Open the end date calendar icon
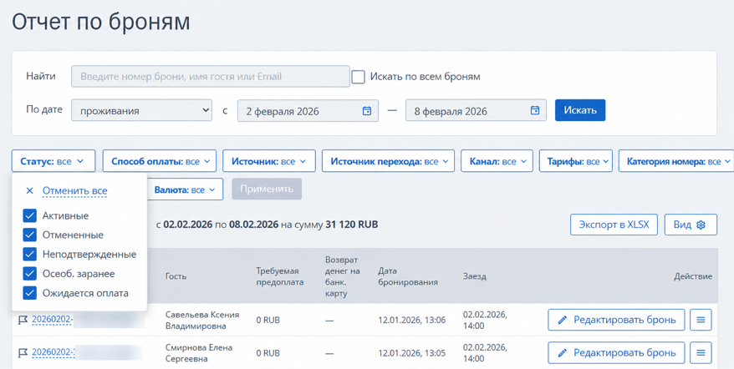 click(x=535, y=110)
